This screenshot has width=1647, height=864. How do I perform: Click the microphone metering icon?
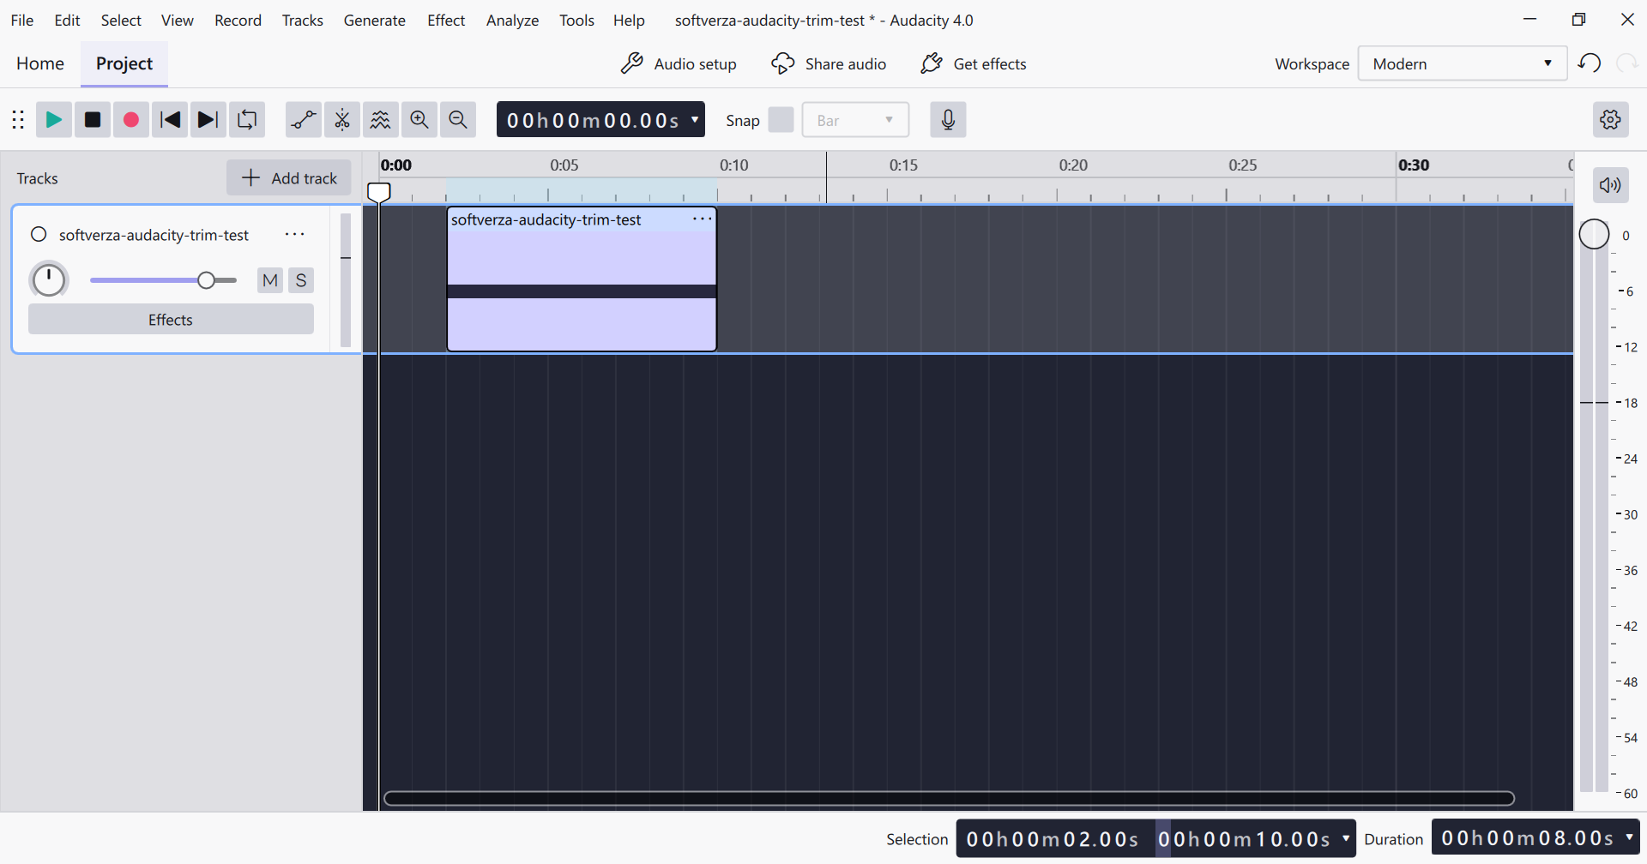948,120
